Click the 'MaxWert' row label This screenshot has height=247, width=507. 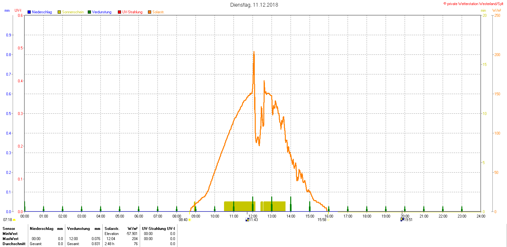[x=10, y=239]
